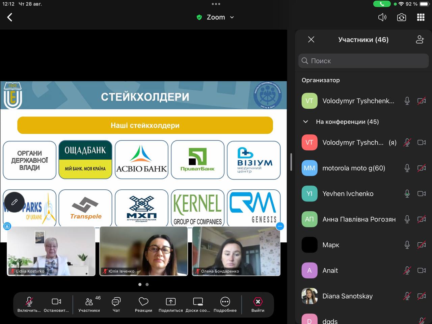Screen dimensions: 432x324
Task: Open the annotation pencil button
Action: [14, 202]
